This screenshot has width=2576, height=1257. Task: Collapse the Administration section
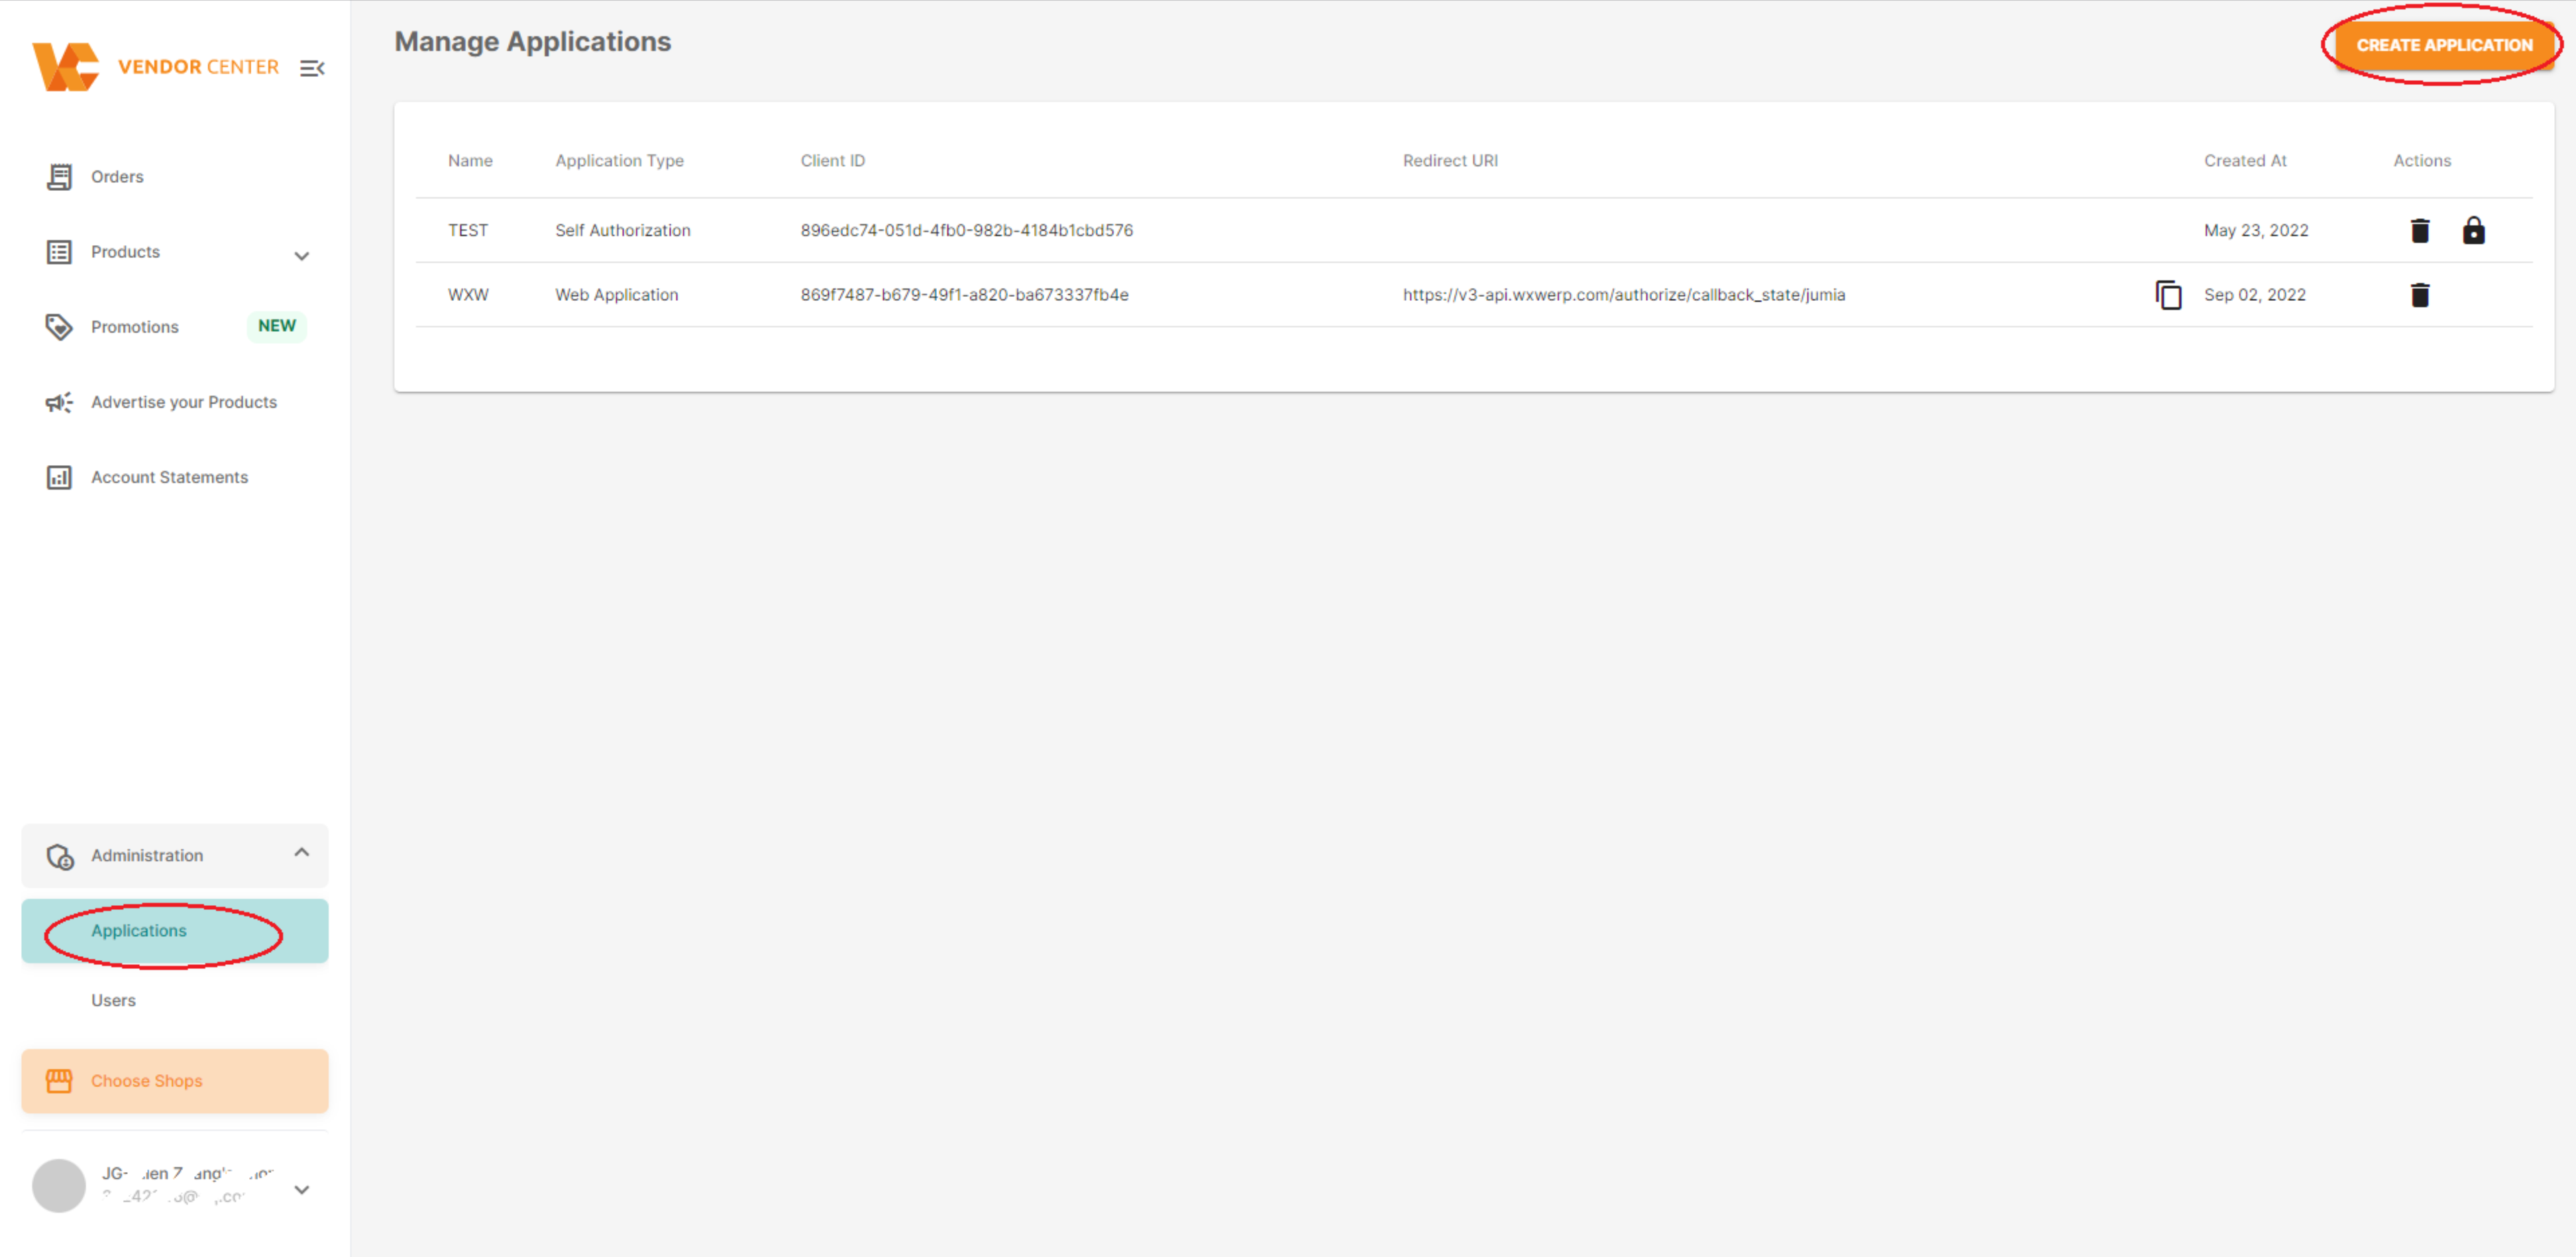301,852
